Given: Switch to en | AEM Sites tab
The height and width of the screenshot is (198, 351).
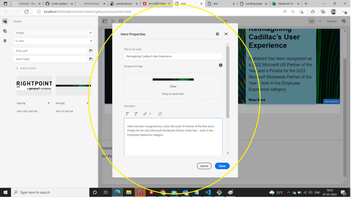Looking at the screenshot, I should coord(157,3).
